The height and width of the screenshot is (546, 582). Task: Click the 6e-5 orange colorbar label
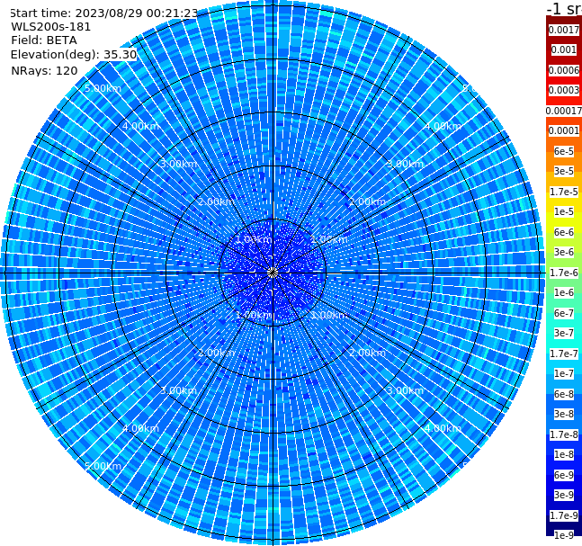563,151
